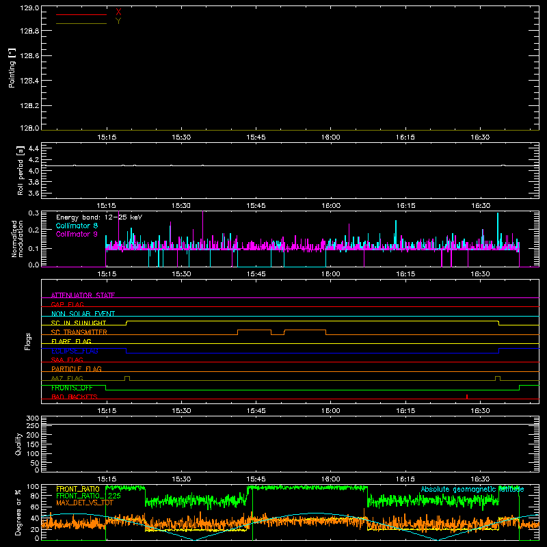Click the ATTENUATOR_STATE flag label

(83, 295)
